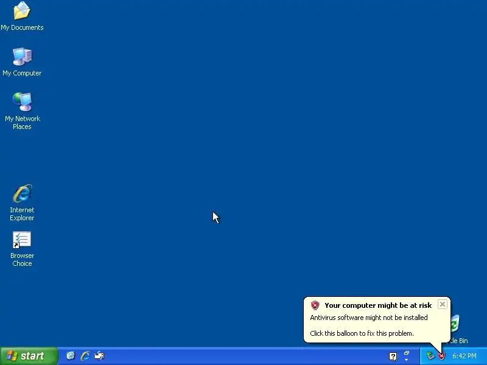This screenshot has height=365, width=487.
Task: Open the Start menu
Action: click(x=29, y=356)
